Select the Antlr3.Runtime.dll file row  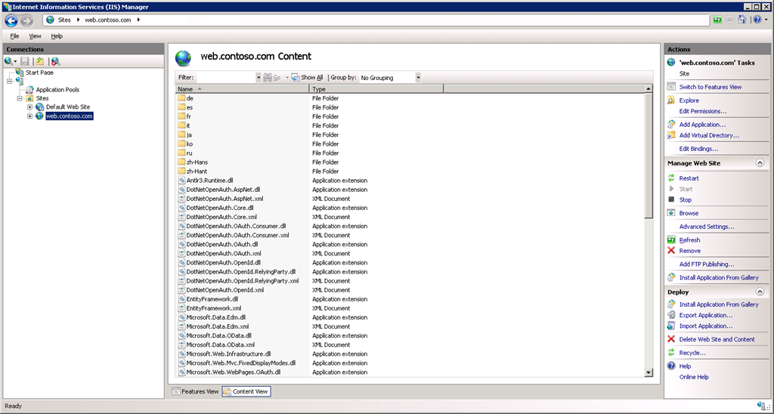410,180
